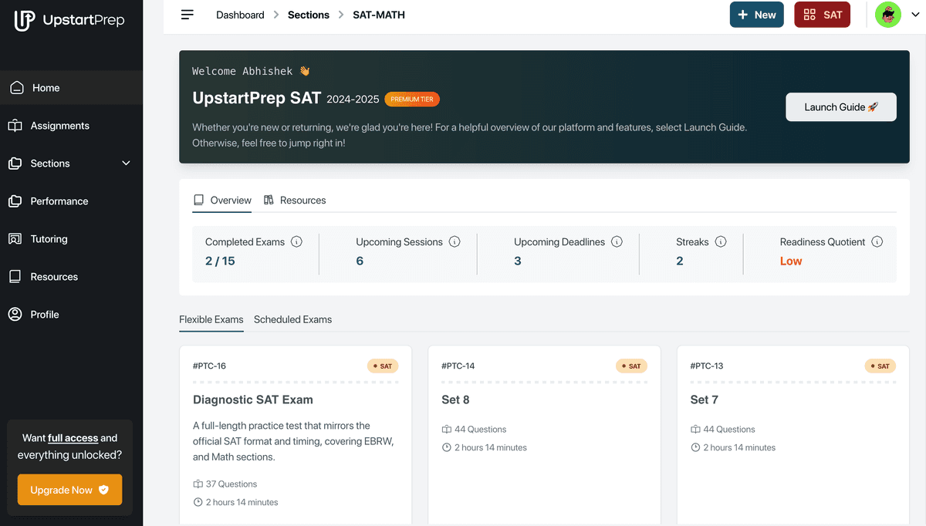Image resolution: width=926 pixels, height=526 pixels.
Task: Toggle the hamburger menu icon
Action: pyautogui.click(x=188, y=15)
